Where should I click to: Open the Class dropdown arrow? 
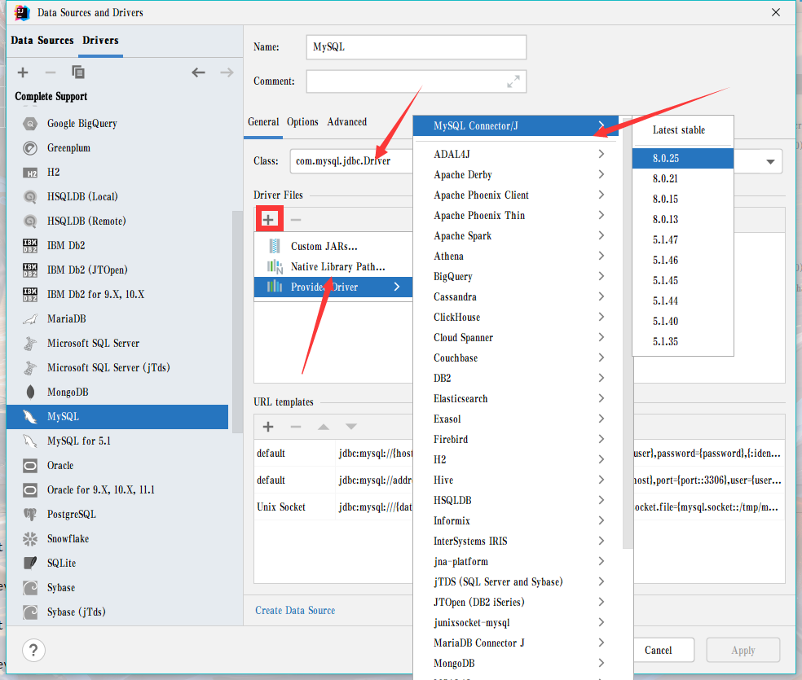(x=770, y=161)
